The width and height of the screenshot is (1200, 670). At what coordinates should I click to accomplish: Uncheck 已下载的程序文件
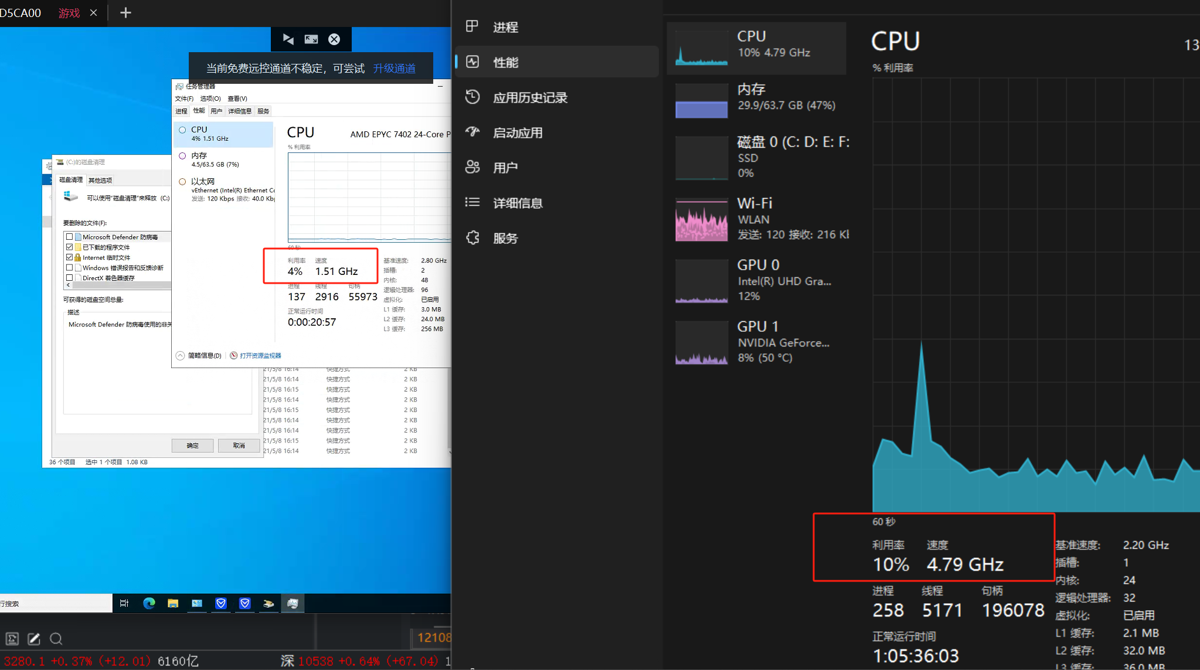[70, 247]
